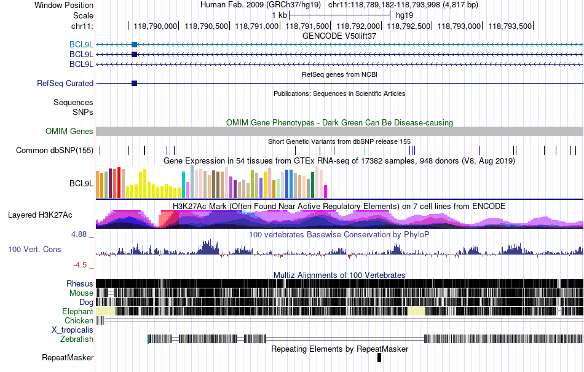Click the 118,793,500 ruler position

(x=510, y=26)
